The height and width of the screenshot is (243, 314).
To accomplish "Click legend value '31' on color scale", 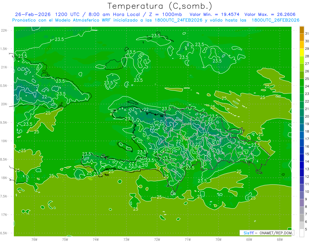I will click(x=307, y=34).
